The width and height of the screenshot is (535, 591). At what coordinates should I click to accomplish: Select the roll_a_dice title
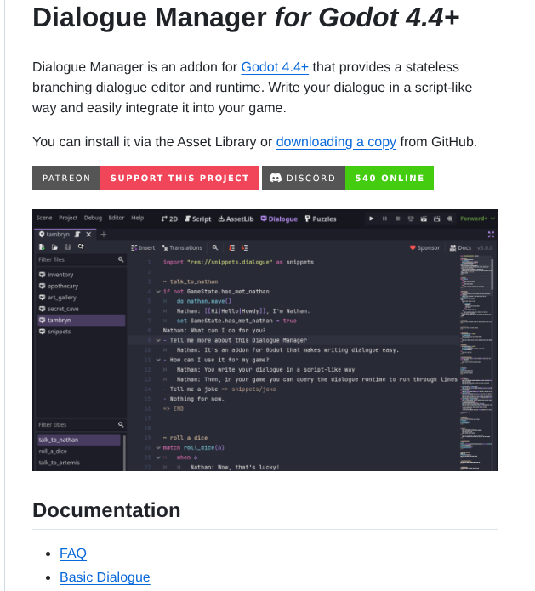coord(79,452)
